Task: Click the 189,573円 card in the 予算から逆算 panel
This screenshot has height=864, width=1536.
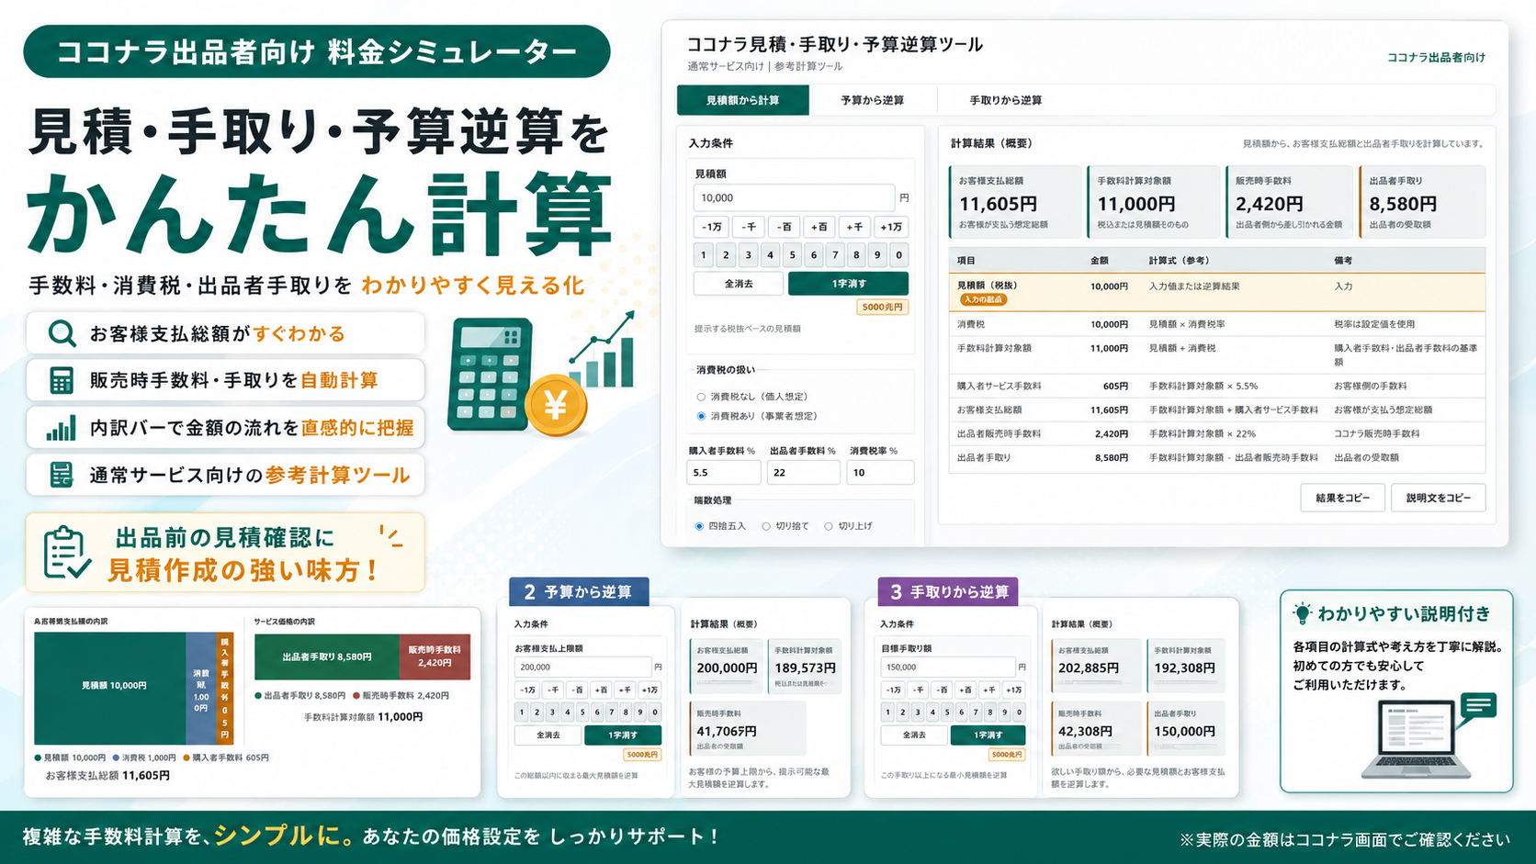Action: tap(805, 667)
